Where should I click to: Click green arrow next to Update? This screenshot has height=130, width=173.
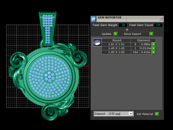pos(116,34)
